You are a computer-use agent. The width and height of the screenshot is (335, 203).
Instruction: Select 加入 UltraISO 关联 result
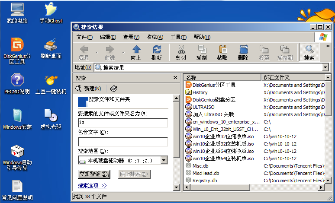click(x=209, y=114)
